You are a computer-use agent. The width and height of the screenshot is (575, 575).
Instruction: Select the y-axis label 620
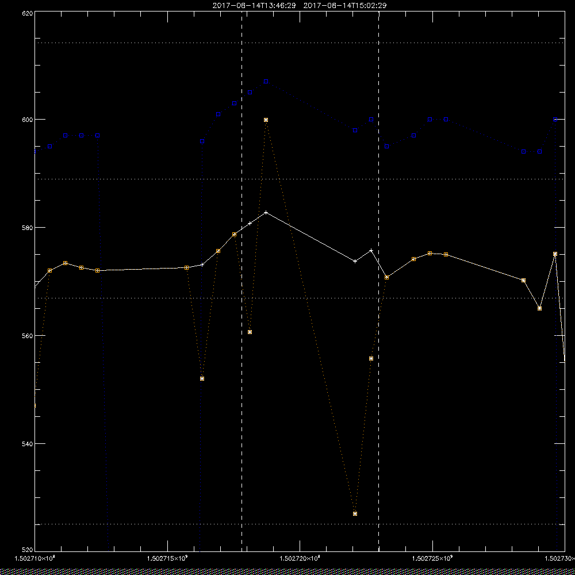click(28, 13)
